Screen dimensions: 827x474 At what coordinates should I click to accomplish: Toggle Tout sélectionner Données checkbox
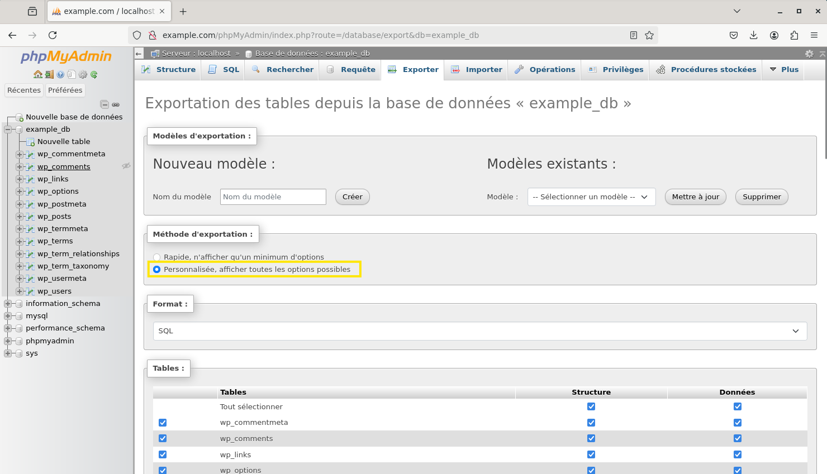click(738, 406)
